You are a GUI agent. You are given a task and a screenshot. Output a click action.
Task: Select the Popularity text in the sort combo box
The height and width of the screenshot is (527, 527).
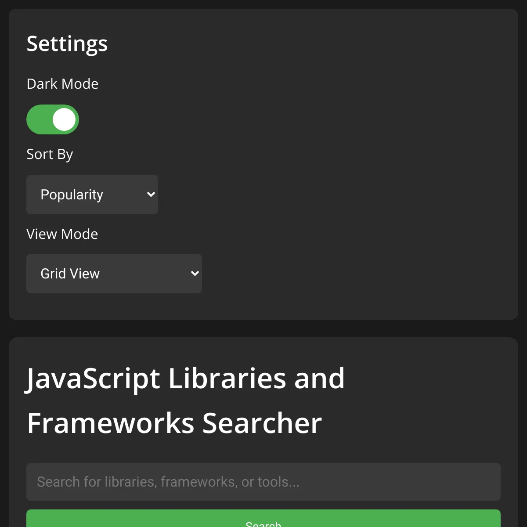click(x=72, y=195)
